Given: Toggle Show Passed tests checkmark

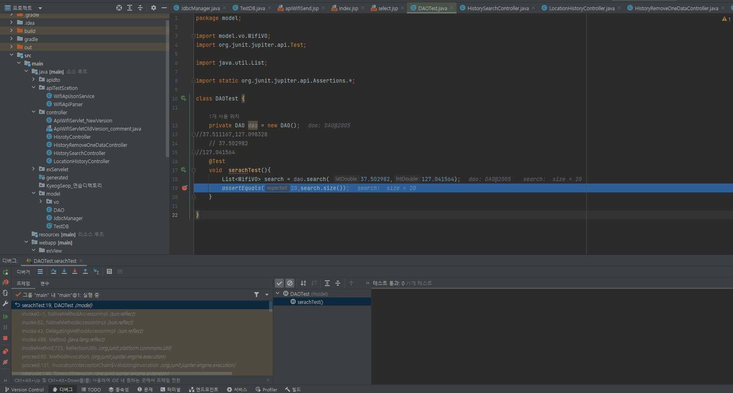Looking at the screenshot, I should pos(279,283).
